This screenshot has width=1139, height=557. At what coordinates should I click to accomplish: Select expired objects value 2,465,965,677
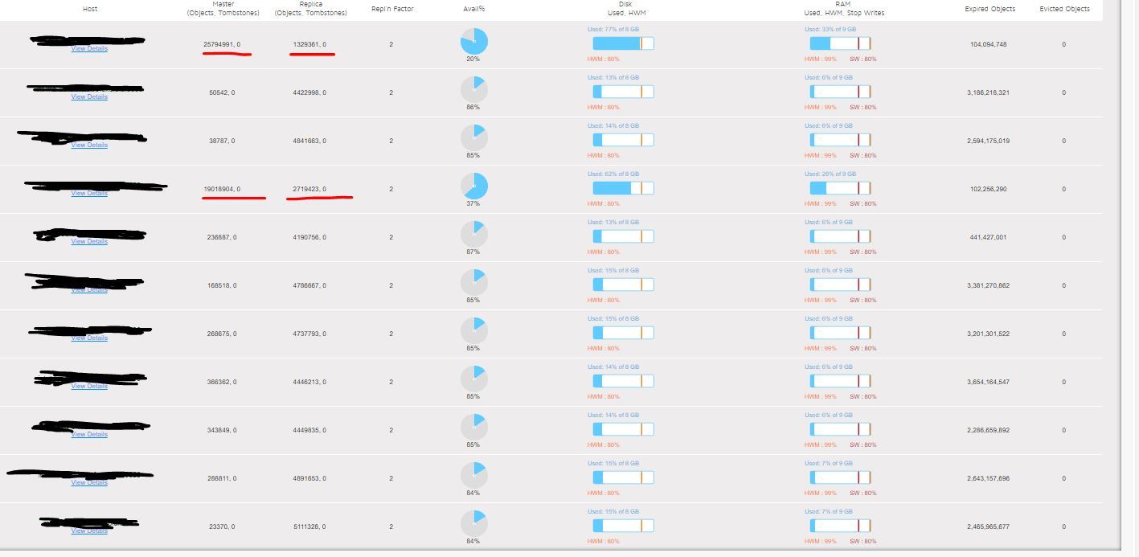[x=988, y=526]
